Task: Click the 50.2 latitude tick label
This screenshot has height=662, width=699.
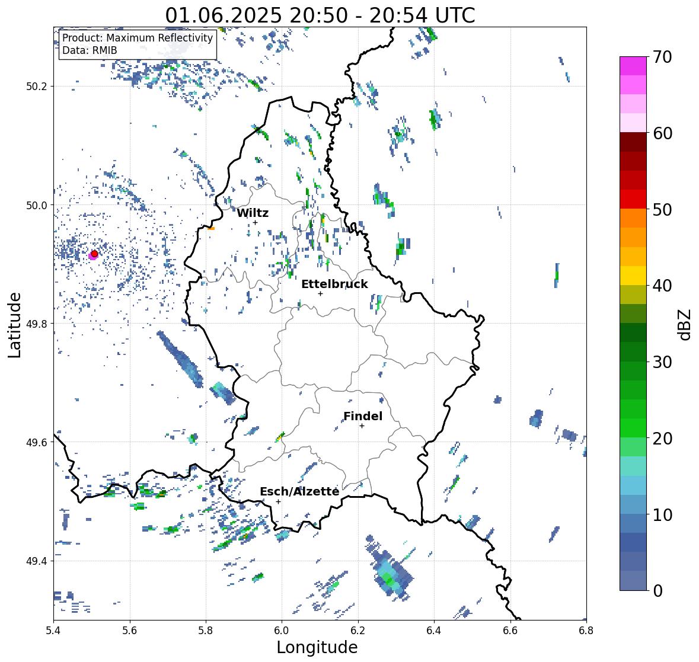Action: pos(37,87)
